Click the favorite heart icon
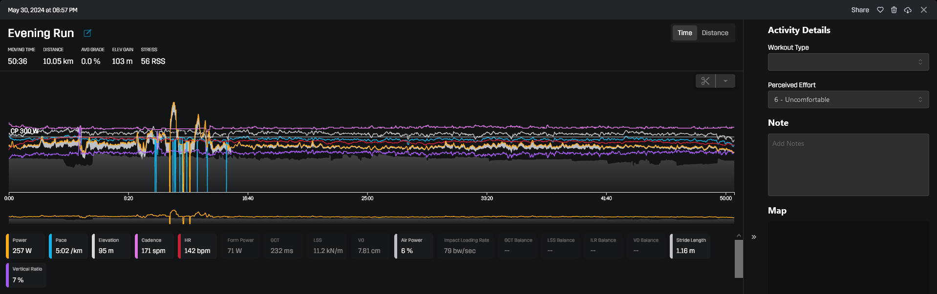 point(880,10)
